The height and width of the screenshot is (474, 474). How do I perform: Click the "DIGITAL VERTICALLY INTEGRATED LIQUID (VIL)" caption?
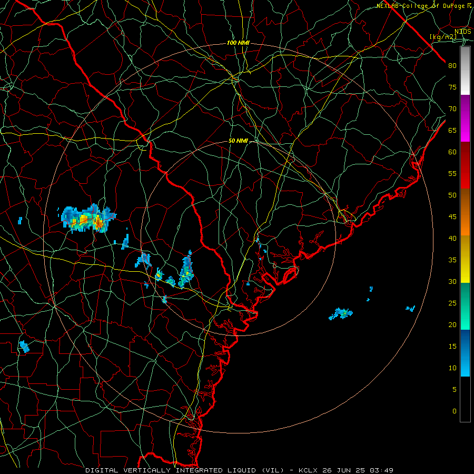click(x=185, y=470)
